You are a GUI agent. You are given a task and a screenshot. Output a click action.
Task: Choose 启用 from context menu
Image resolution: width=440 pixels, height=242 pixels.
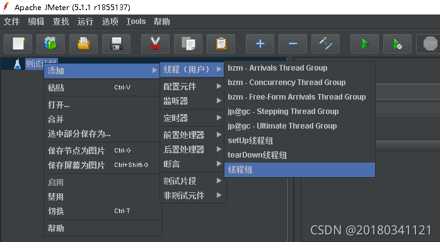click(x=102, y=183)
